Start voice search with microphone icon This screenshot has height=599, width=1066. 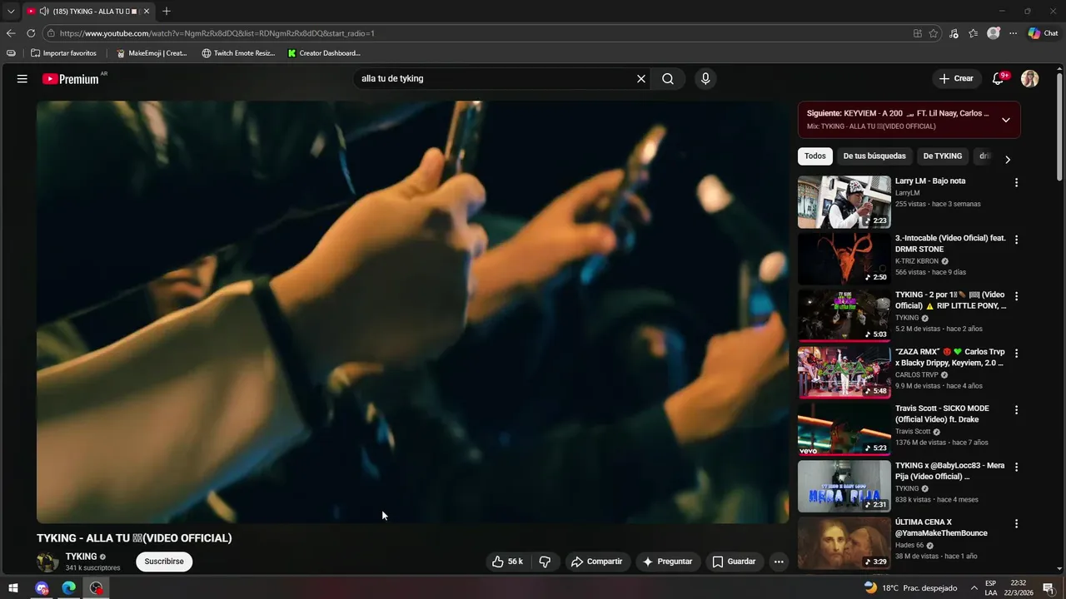point(705,79)
